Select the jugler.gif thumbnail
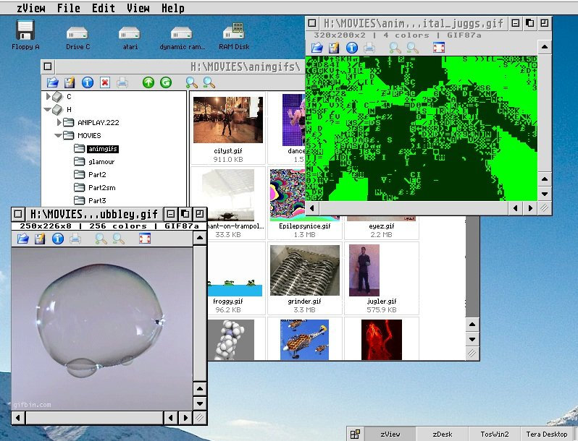The width and height of the screenshot is (578, 441). tap(364, 270)
